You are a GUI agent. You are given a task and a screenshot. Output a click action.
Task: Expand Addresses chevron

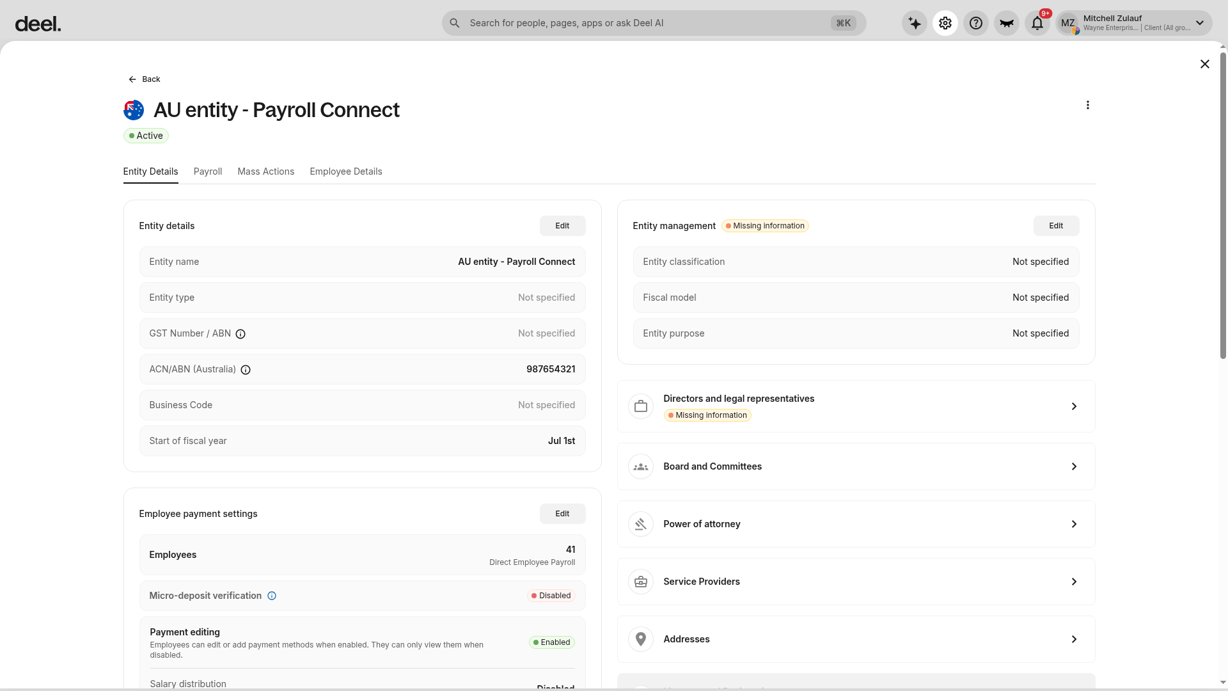tap(1074, 639)
